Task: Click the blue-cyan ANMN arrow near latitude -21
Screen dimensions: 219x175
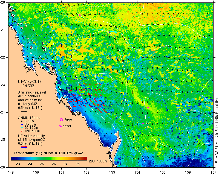Action: 113,32
